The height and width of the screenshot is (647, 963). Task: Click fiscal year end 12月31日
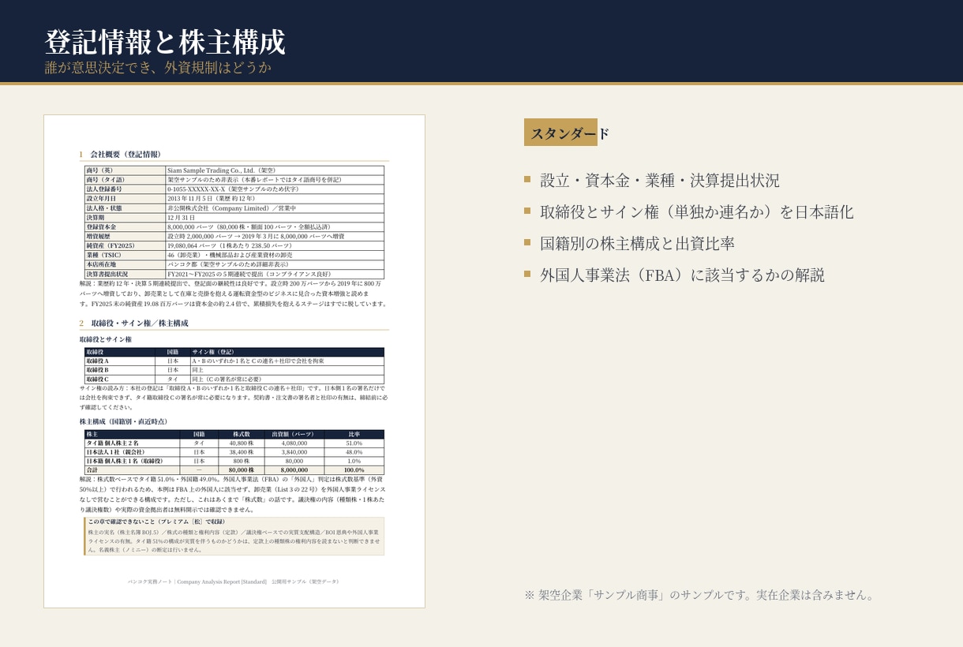[181, 217]
